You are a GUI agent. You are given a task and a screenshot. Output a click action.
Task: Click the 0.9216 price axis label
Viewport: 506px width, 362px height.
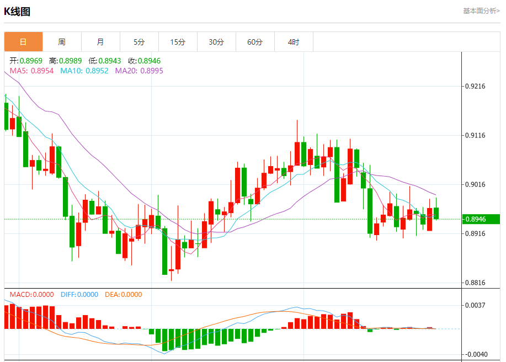(x=475, y=86)
